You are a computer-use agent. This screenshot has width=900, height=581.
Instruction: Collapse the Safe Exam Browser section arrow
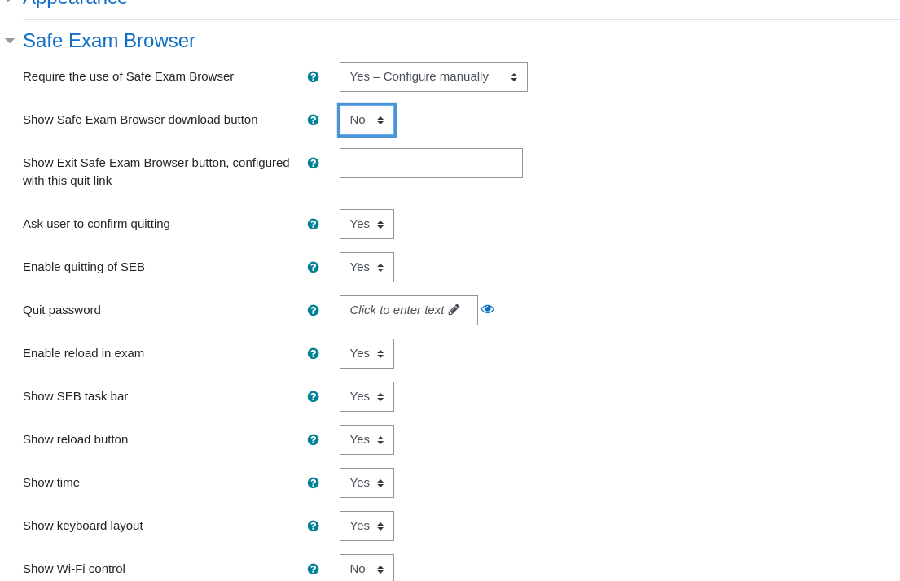point(10,41)
